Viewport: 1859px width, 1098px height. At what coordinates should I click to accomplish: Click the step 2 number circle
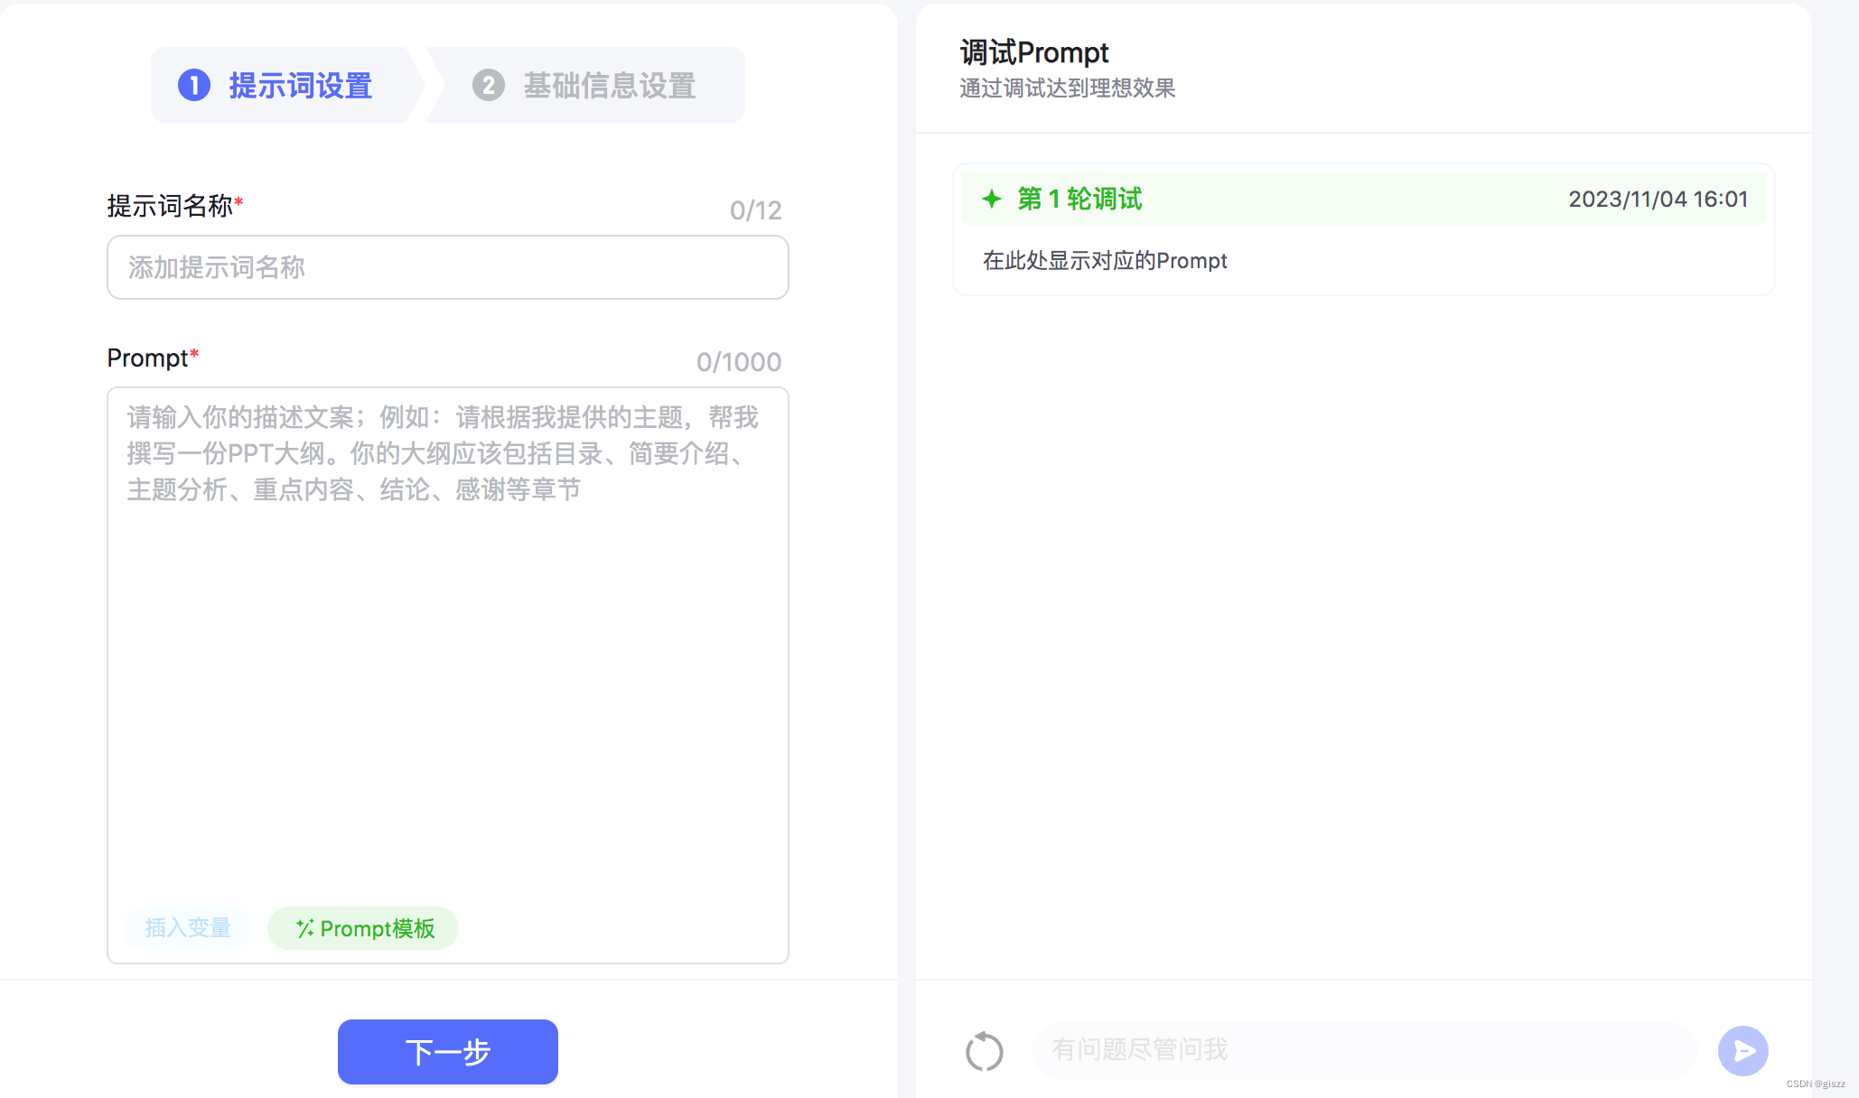(489, 86)
